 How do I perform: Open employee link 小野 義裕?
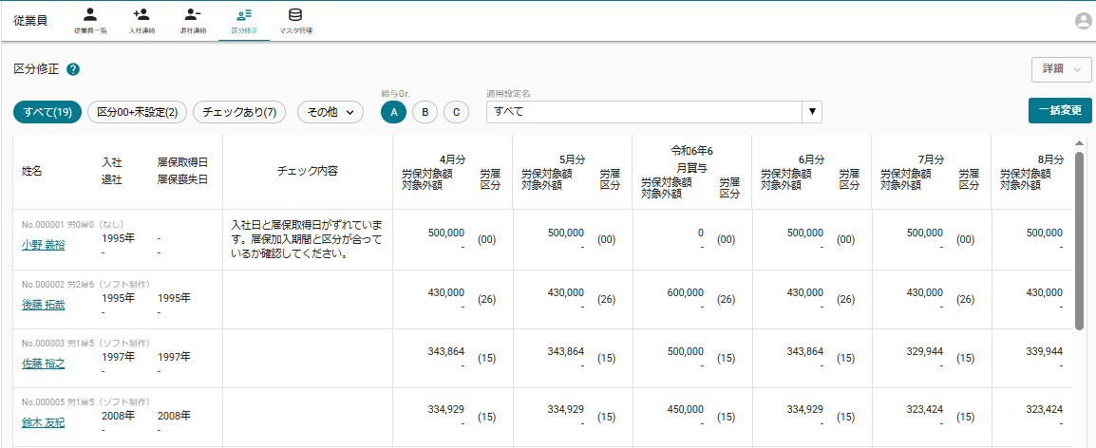coord(44,245)
